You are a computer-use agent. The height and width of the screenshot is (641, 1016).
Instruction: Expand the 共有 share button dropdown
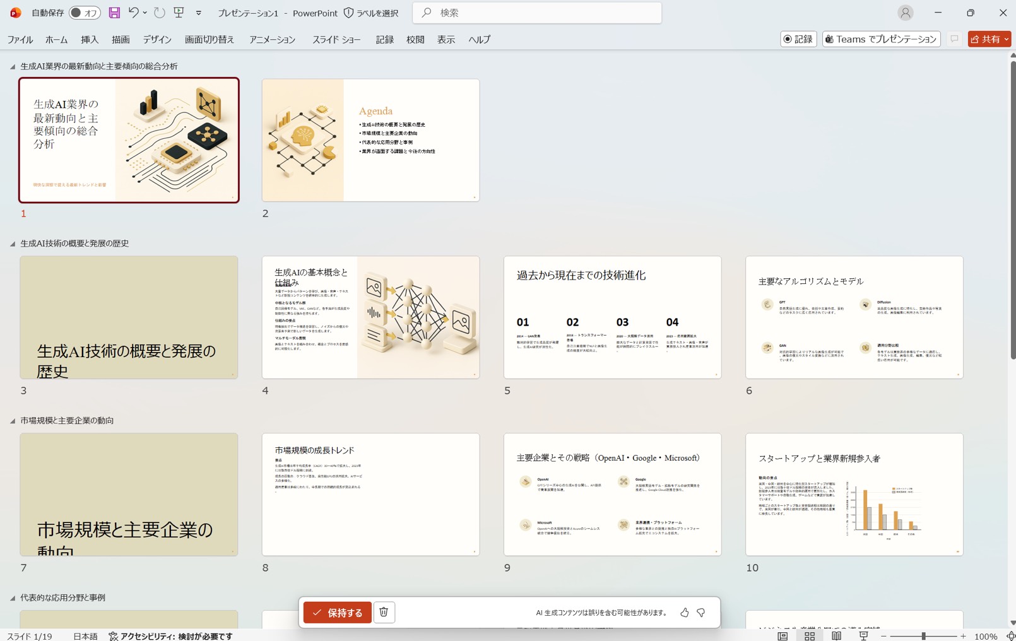1007,39
